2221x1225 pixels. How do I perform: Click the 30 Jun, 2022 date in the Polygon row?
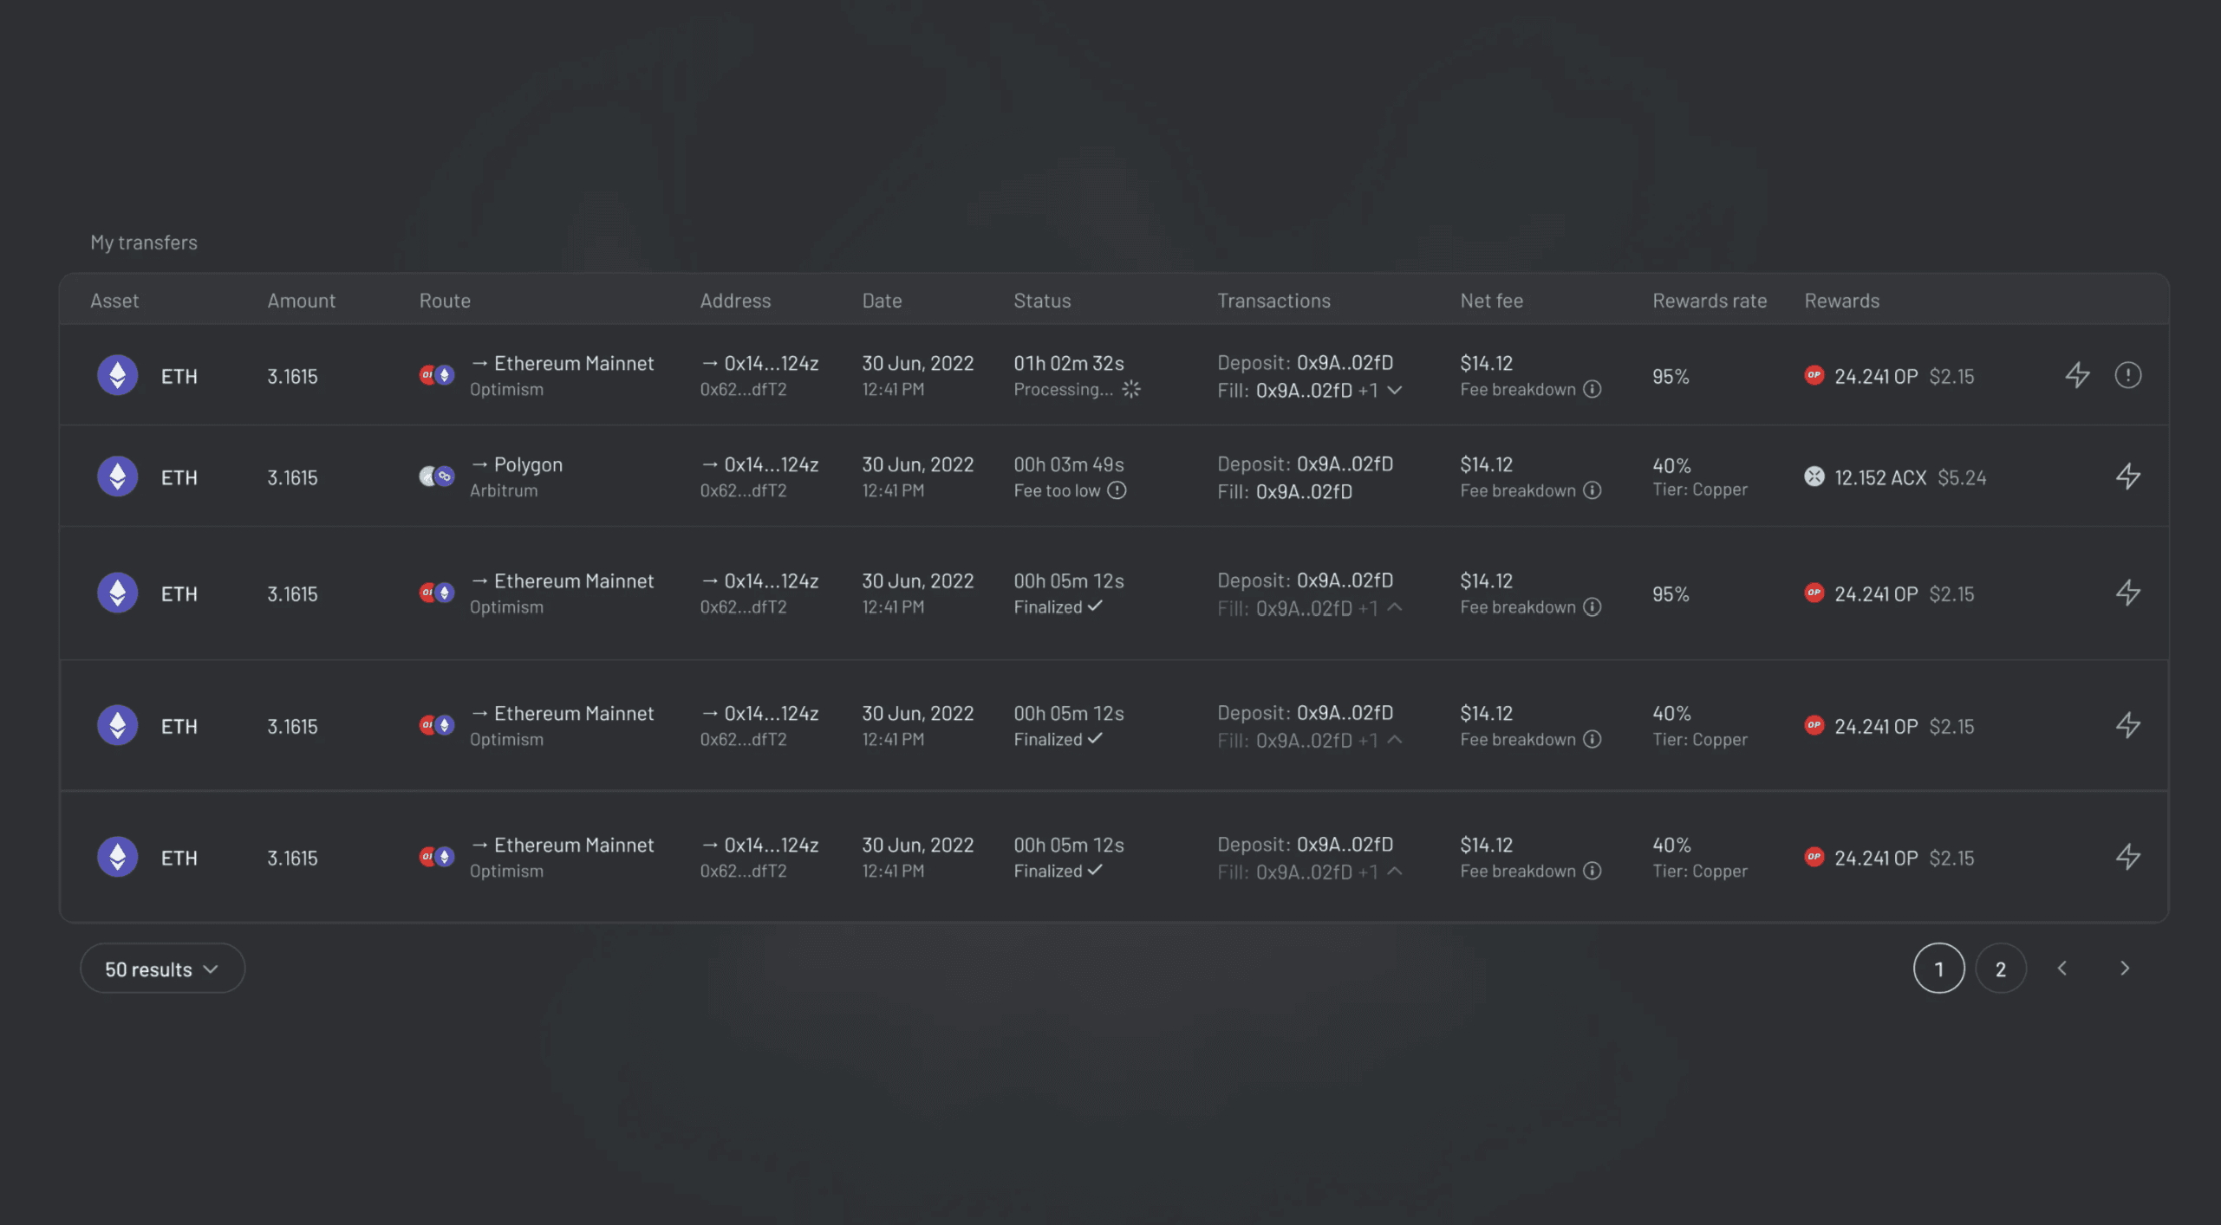[917, 463]
